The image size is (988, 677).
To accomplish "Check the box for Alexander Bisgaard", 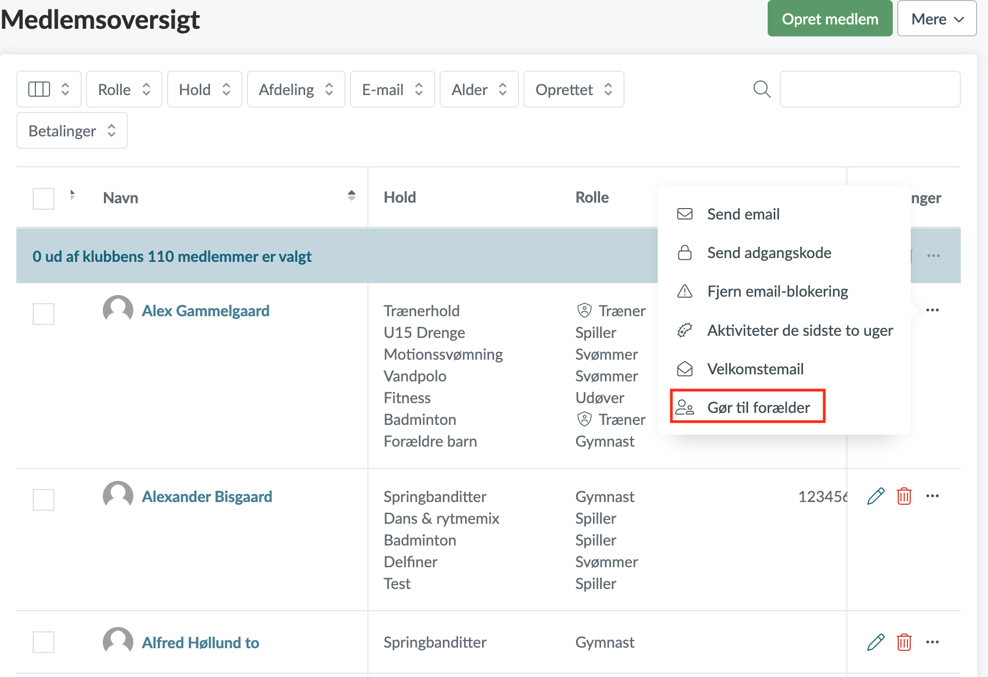I will (44, 499).
